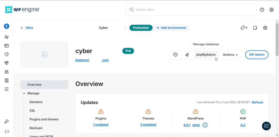Open the sliders settings icon in sidebar
The image size is (279, 137).
pyautogui.click(x=7, y=89)
